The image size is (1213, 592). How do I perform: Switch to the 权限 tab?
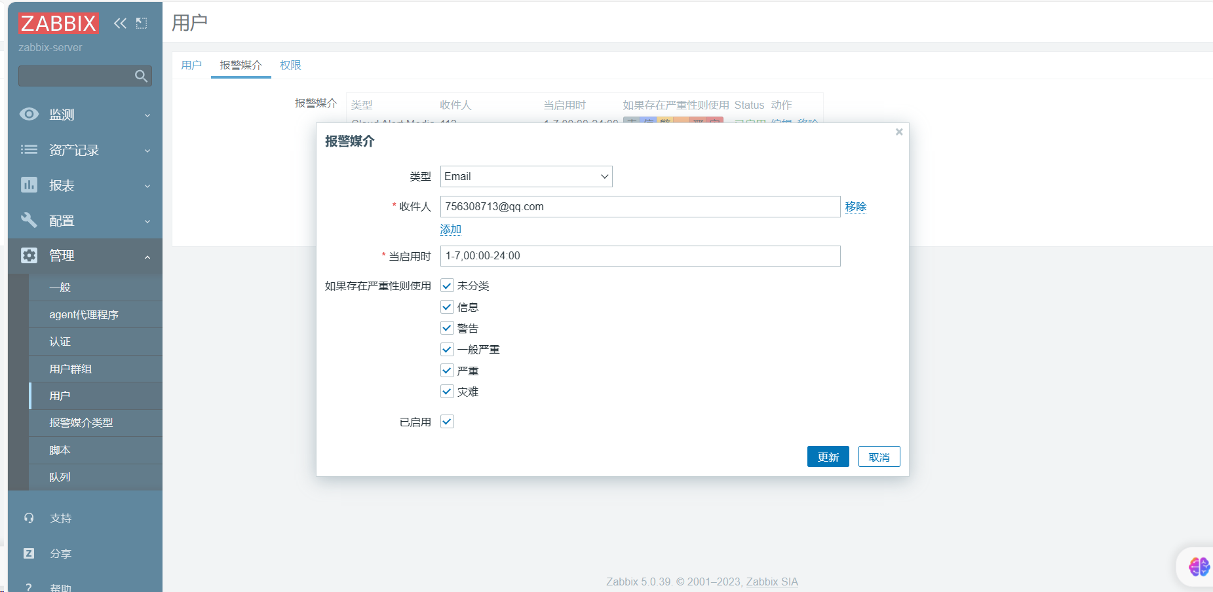[290, 65]
